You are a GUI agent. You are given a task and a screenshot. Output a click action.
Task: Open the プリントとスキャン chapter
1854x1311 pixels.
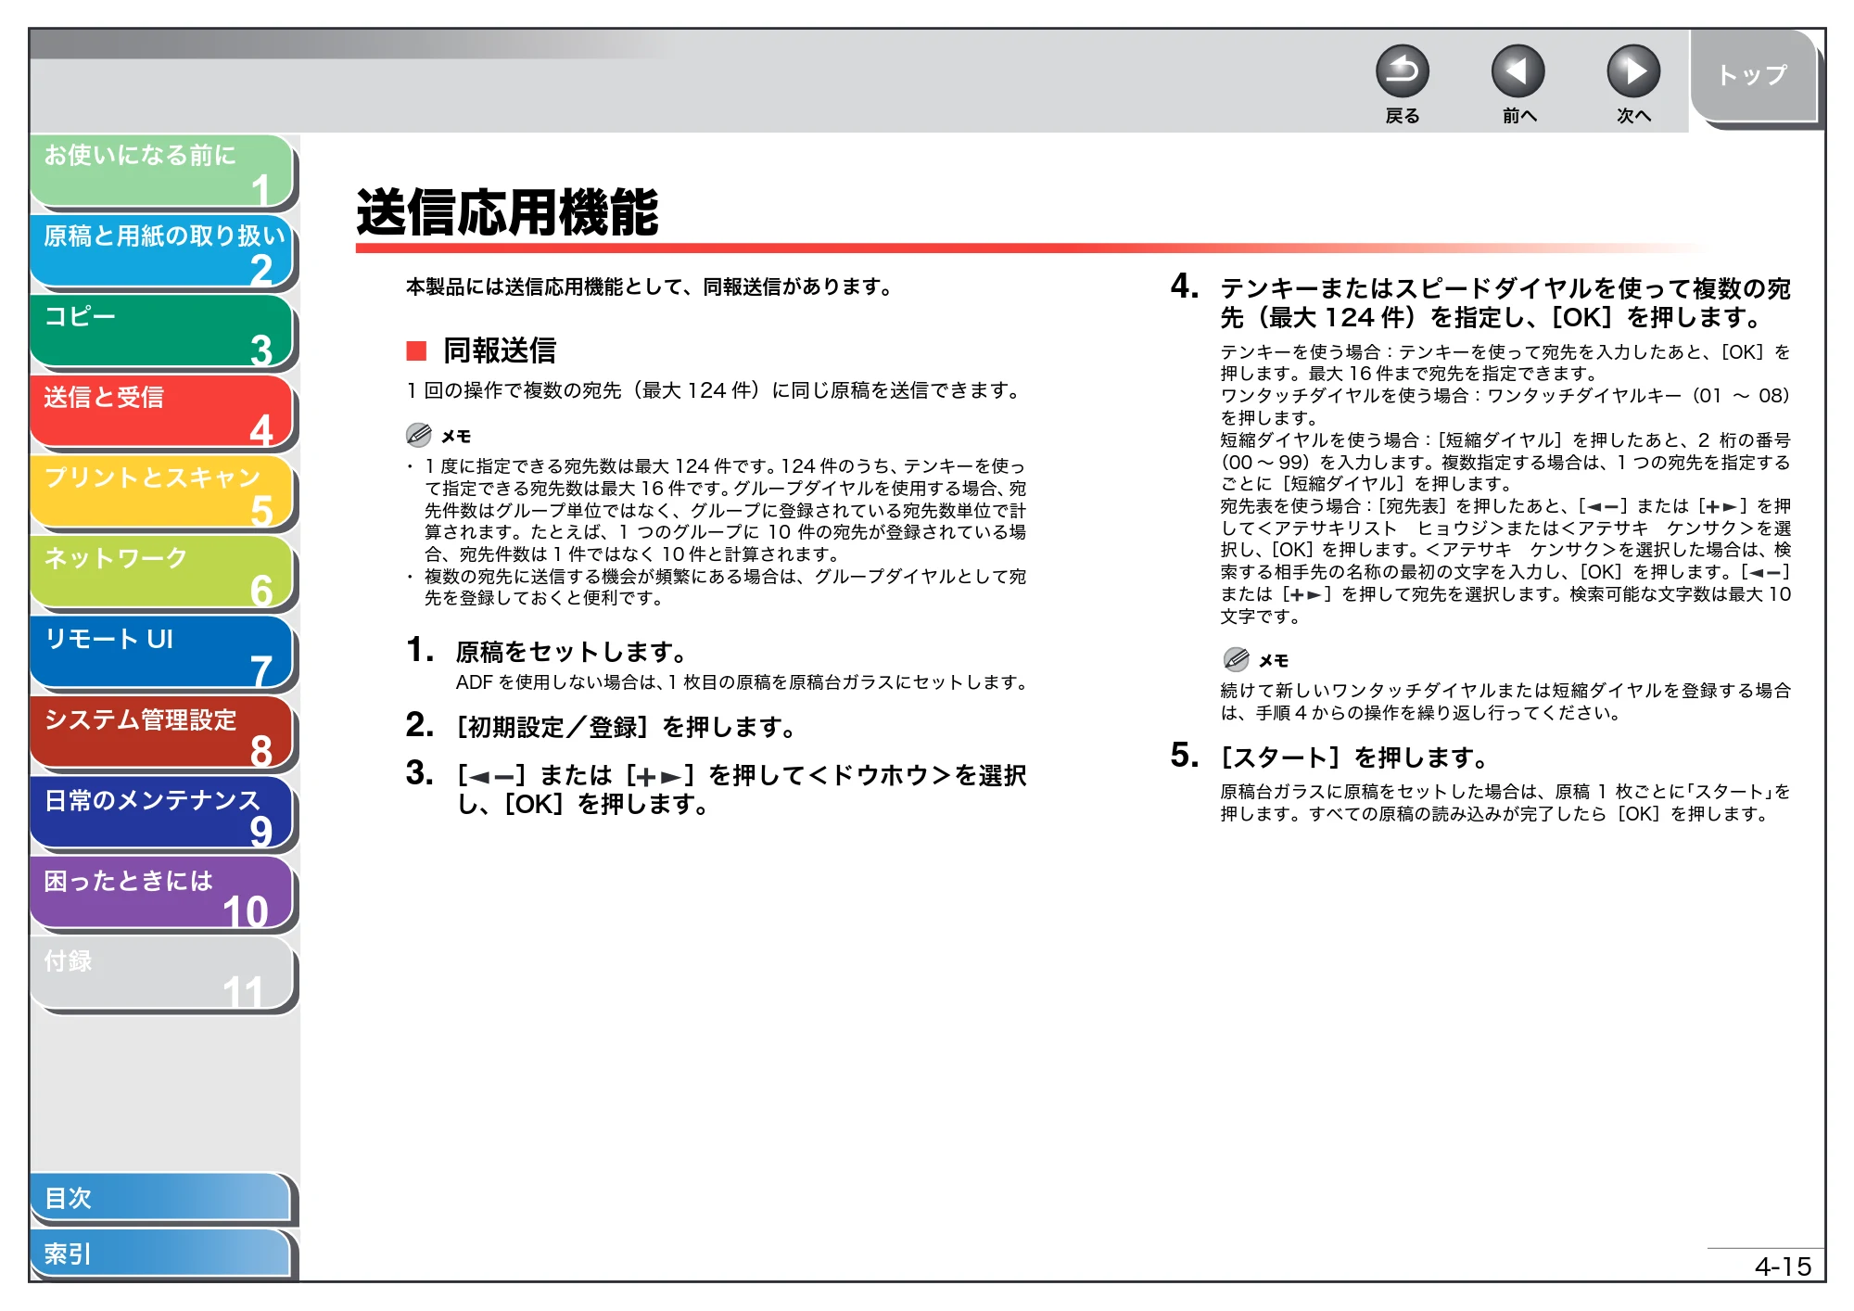coord(162,492)
